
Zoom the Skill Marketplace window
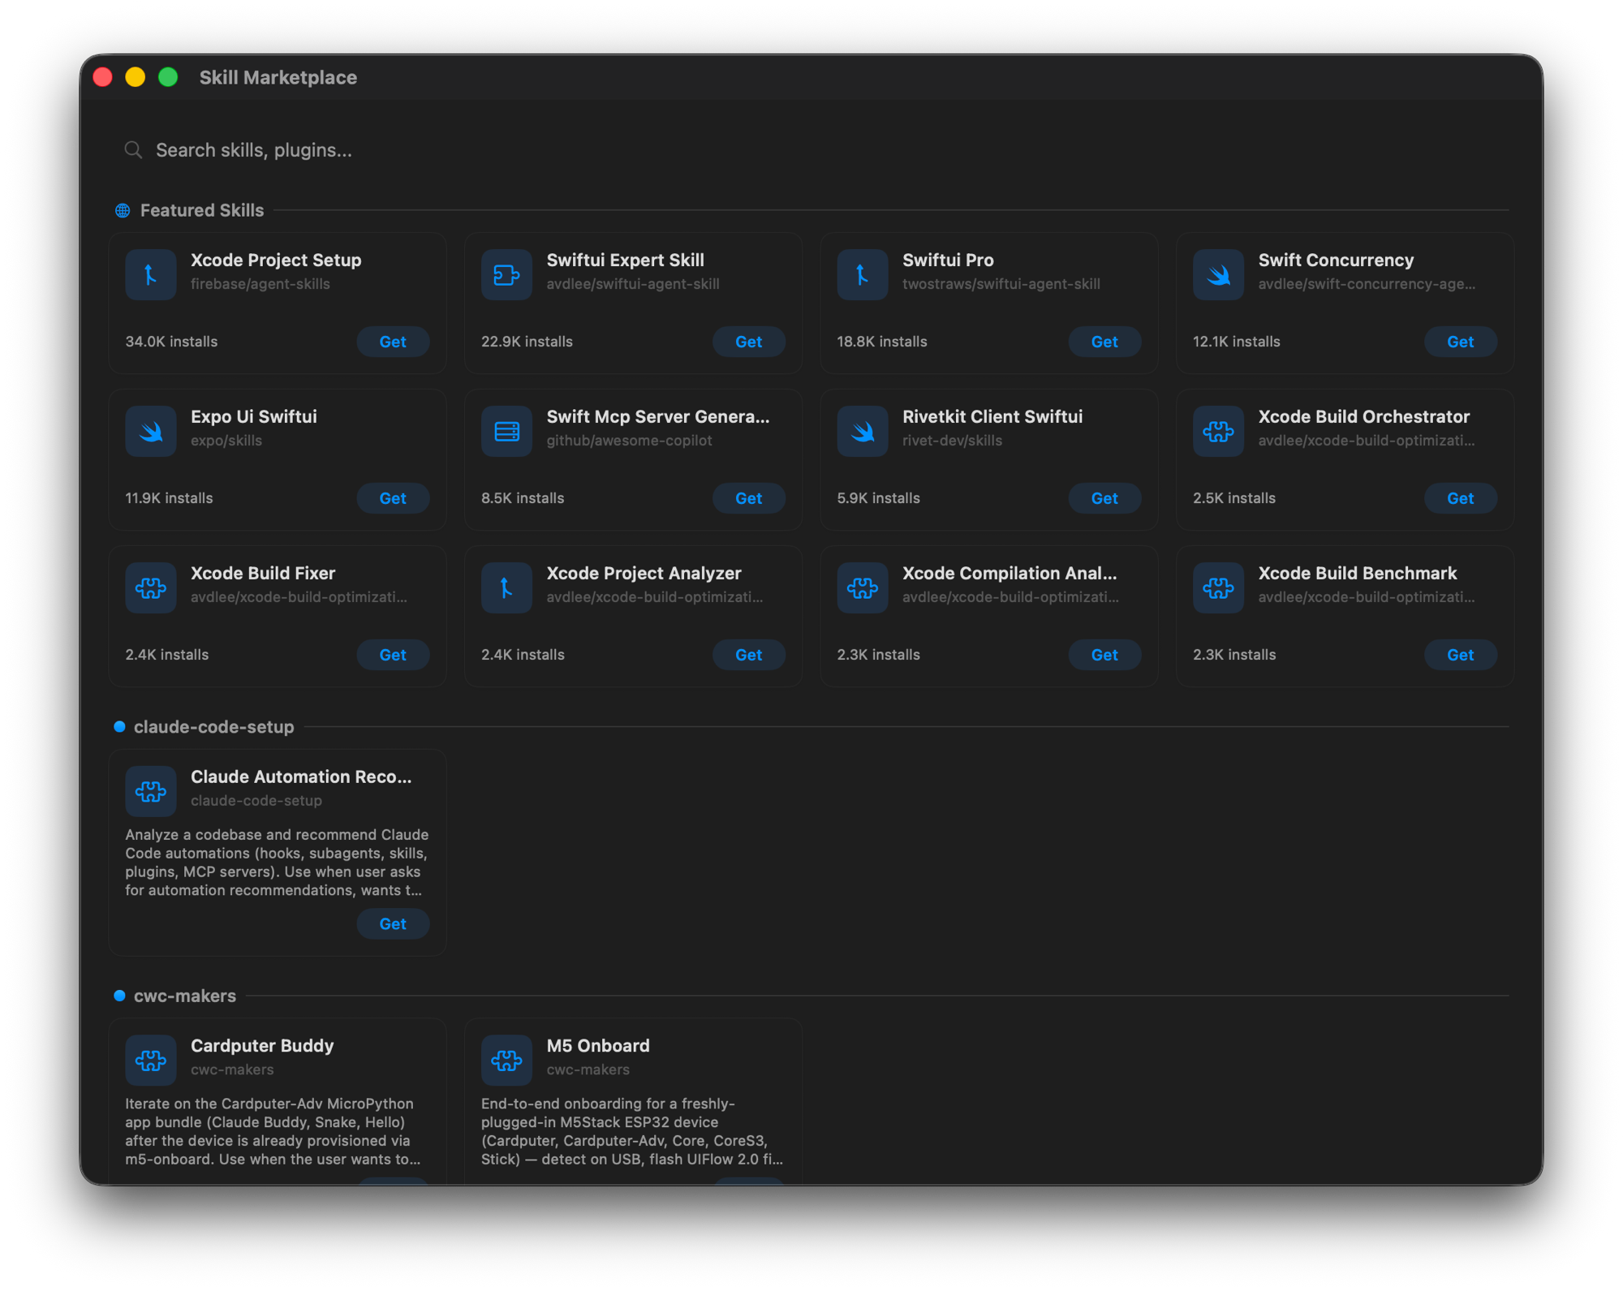pos(168,77)
